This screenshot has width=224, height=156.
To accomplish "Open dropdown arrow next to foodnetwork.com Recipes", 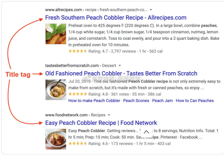I will pos(109,115).
